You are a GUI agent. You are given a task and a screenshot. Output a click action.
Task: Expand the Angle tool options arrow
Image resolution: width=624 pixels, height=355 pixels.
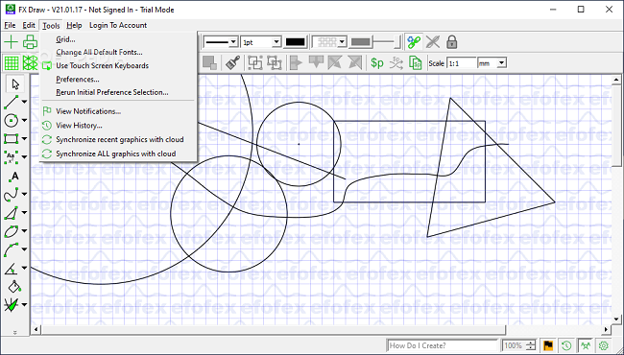click(24, 269)
